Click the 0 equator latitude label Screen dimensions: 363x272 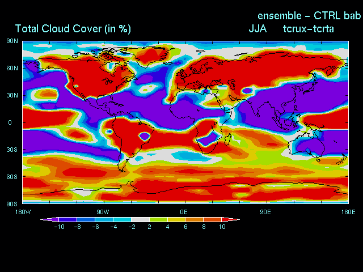tap(10, 122)
